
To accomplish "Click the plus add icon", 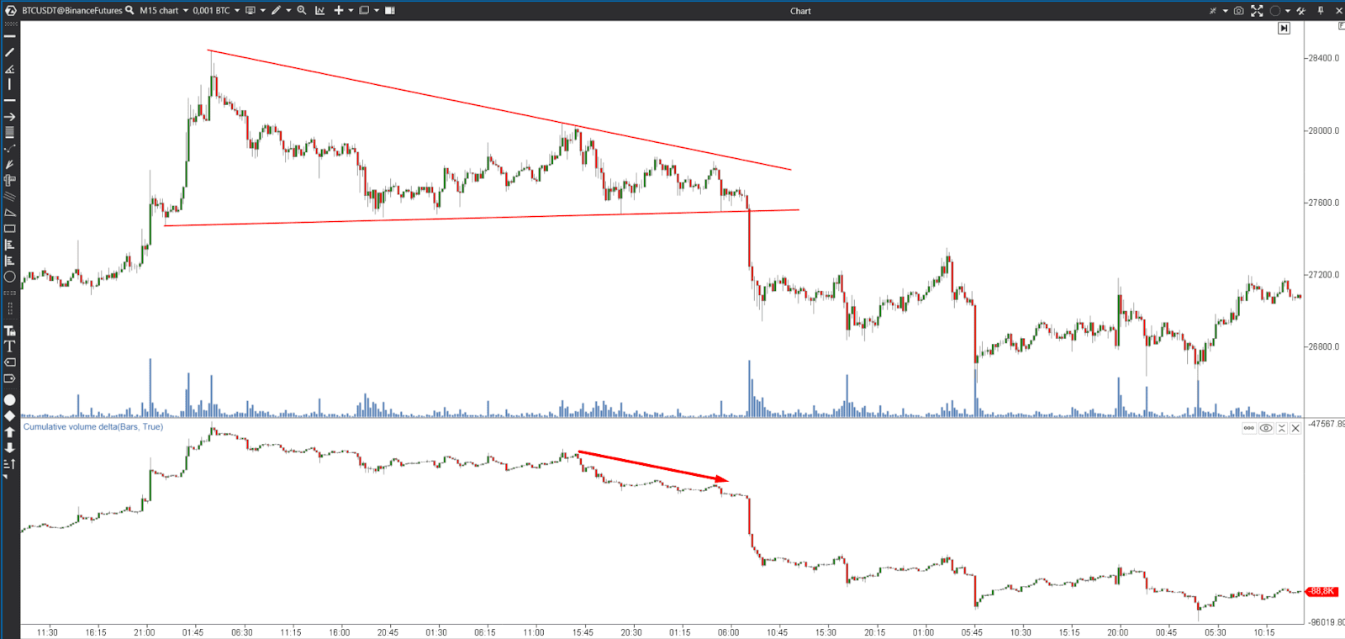I will click(x=338, y=10).
